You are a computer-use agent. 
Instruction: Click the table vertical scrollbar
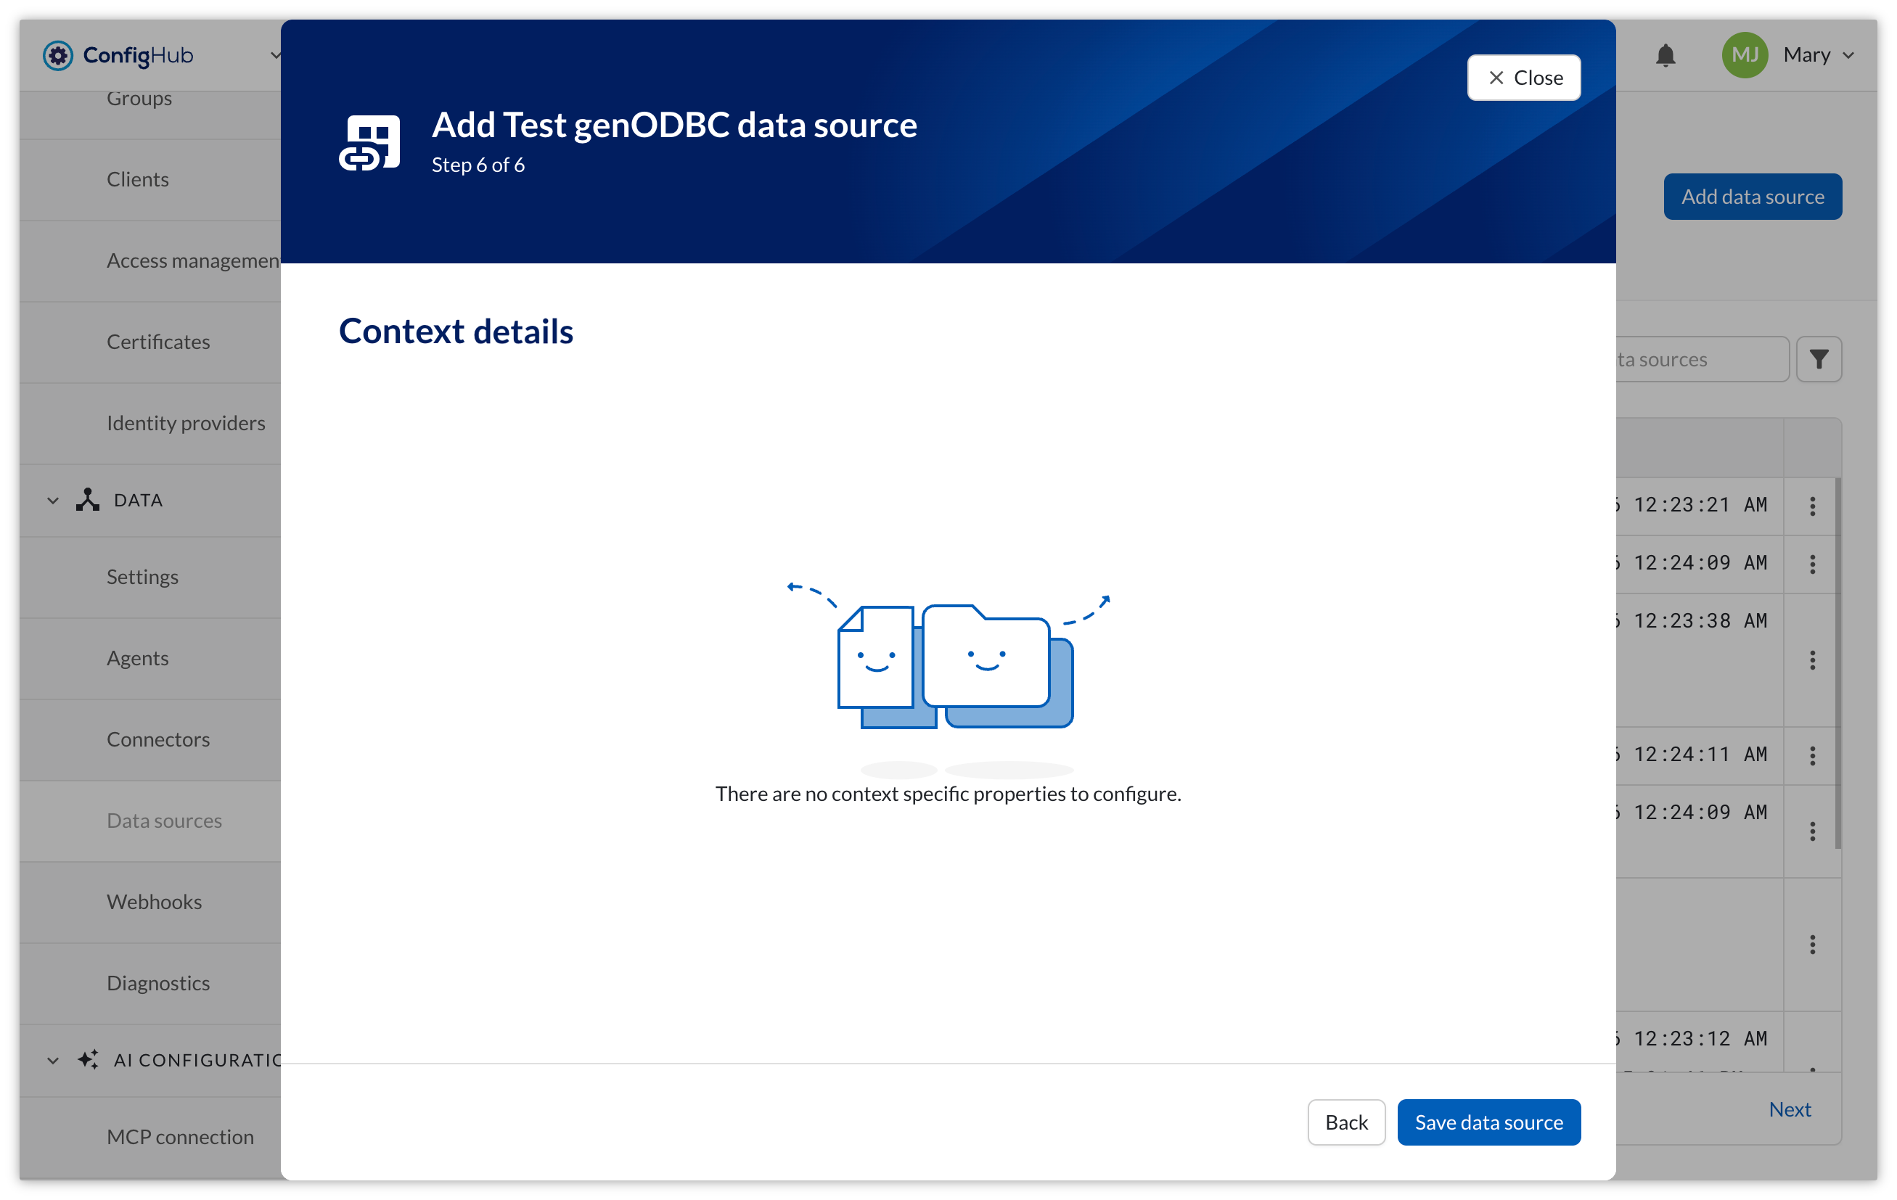[1838, 663]
